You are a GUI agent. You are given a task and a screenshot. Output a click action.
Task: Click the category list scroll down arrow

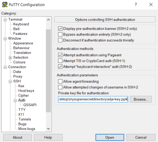click(x=48, y=129)
